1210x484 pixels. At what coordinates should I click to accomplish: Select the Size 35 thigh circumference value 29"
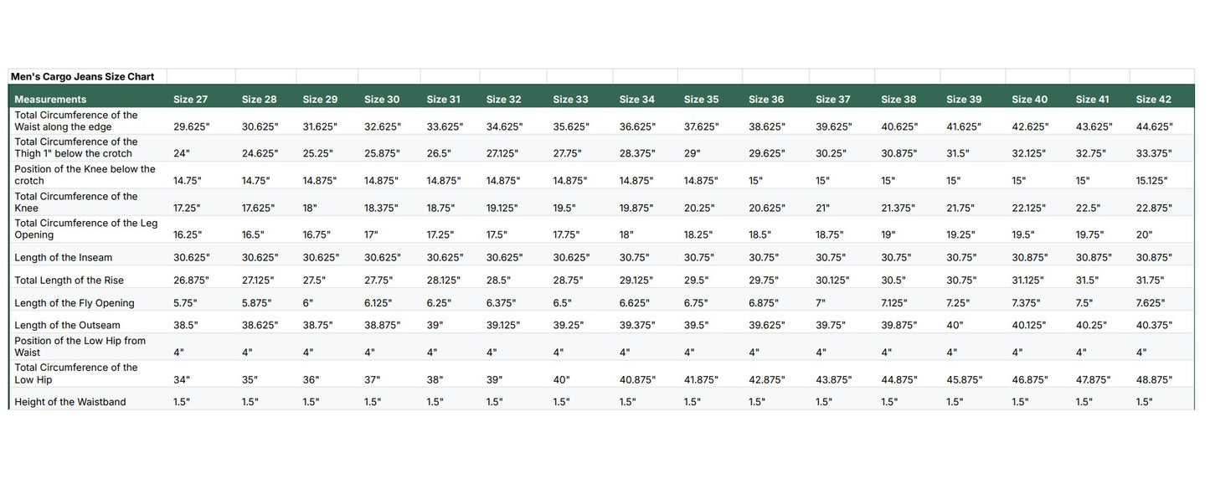pos(692,154)
